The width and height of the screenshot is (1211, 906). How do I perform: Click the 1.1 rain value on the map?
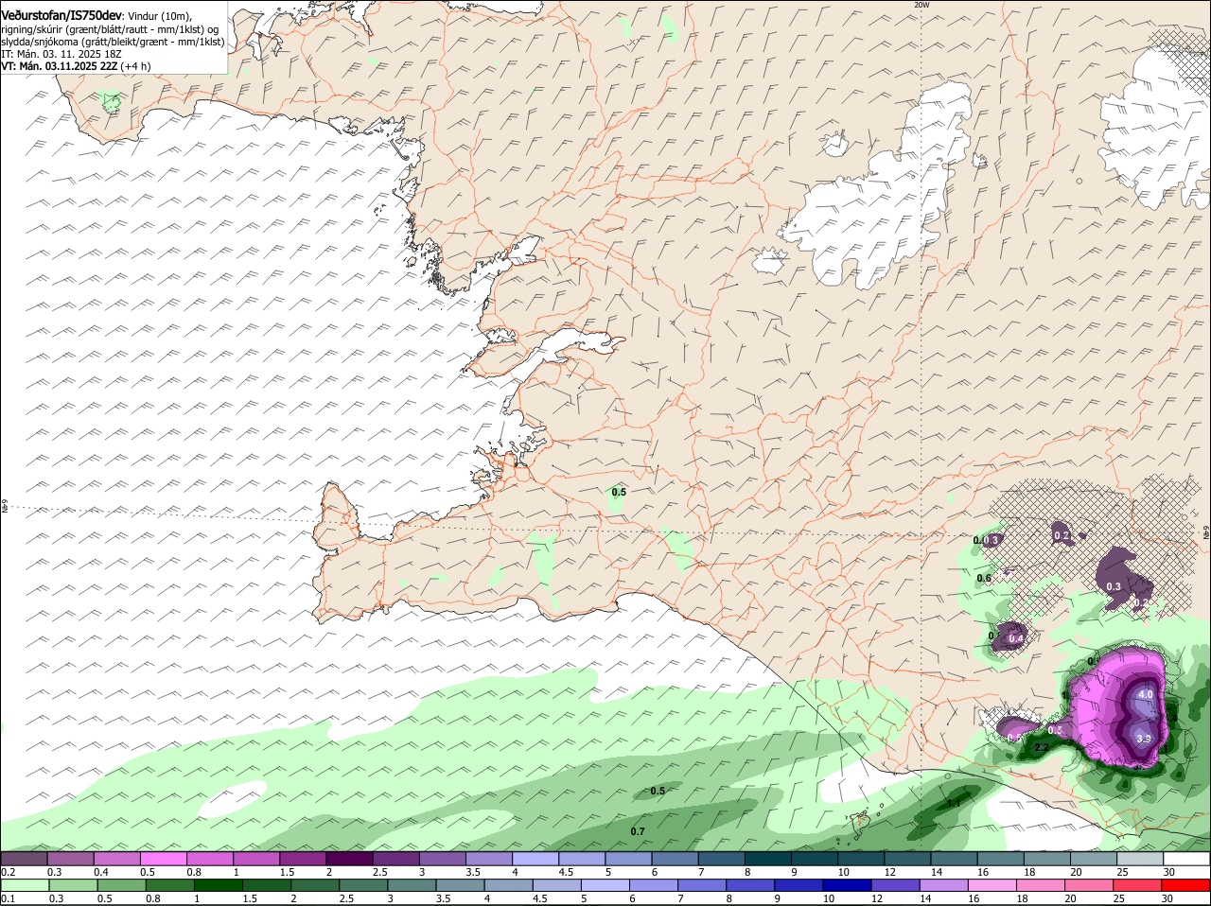[x=954, y=803]
